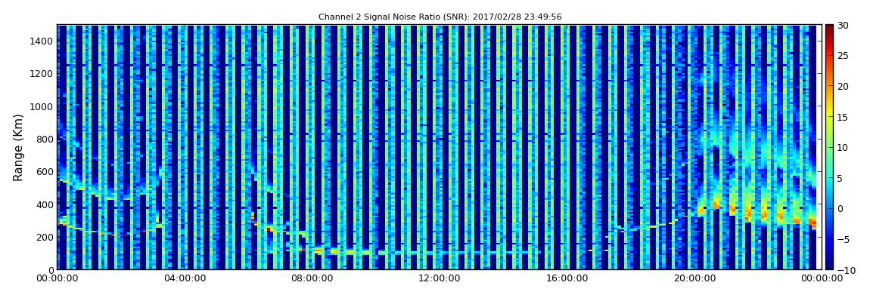Screen dimensions: 870x307
Task: Click the 1000 range tick label
Action: (x=42, y=107)
